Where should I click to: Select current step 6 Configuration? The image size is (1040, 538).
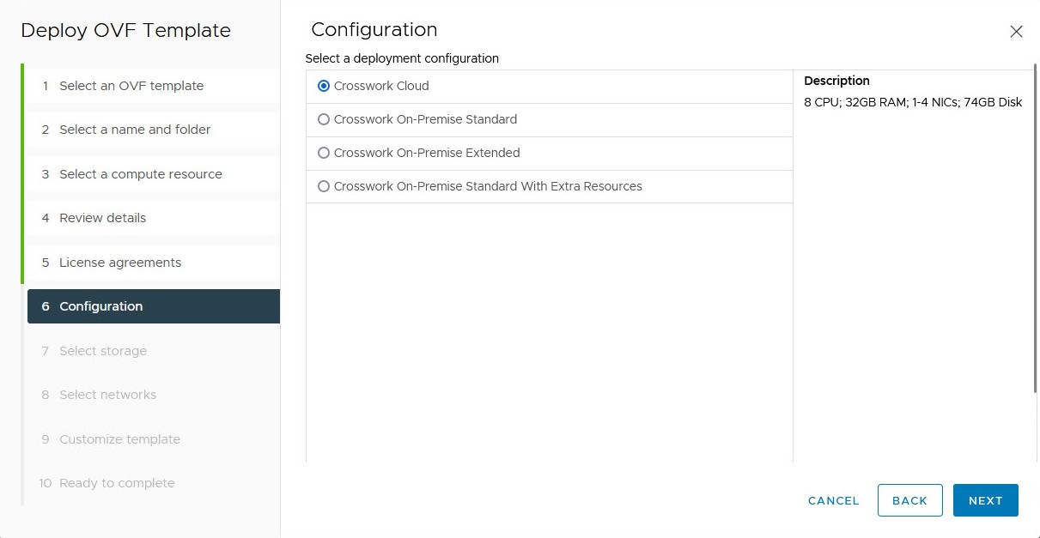click(154, 306)
